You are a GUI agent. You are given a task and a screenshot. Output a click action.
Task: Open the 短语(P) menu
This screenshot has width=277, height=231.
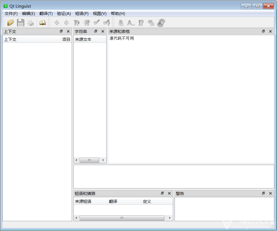pos(82,14)
